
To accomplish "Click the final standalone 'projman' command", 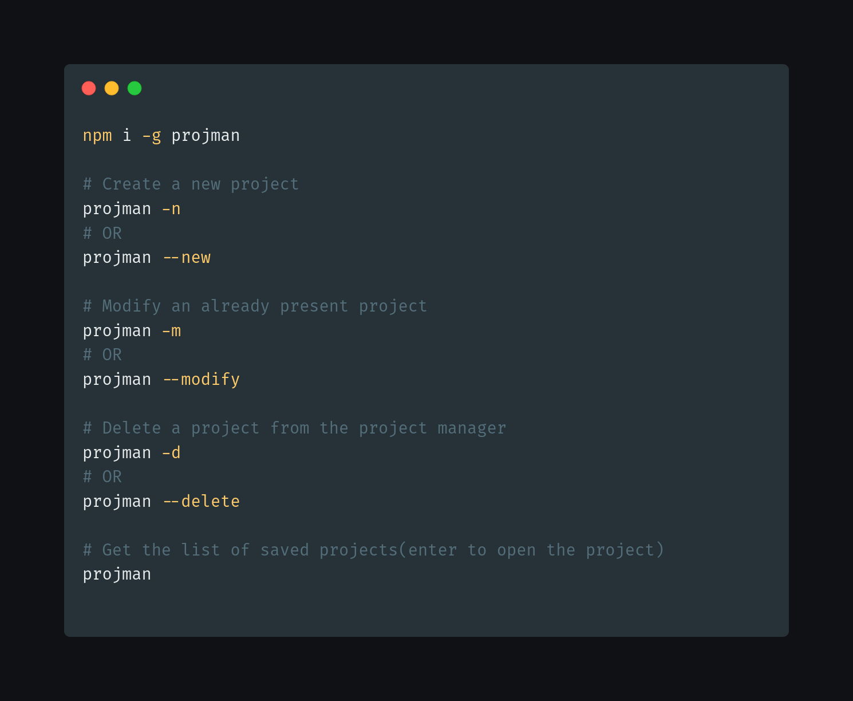I will coord(117,574).
